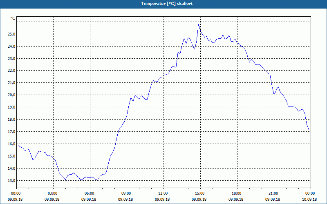Click the 09.09.18 date under 12:00

coord(162,200)
